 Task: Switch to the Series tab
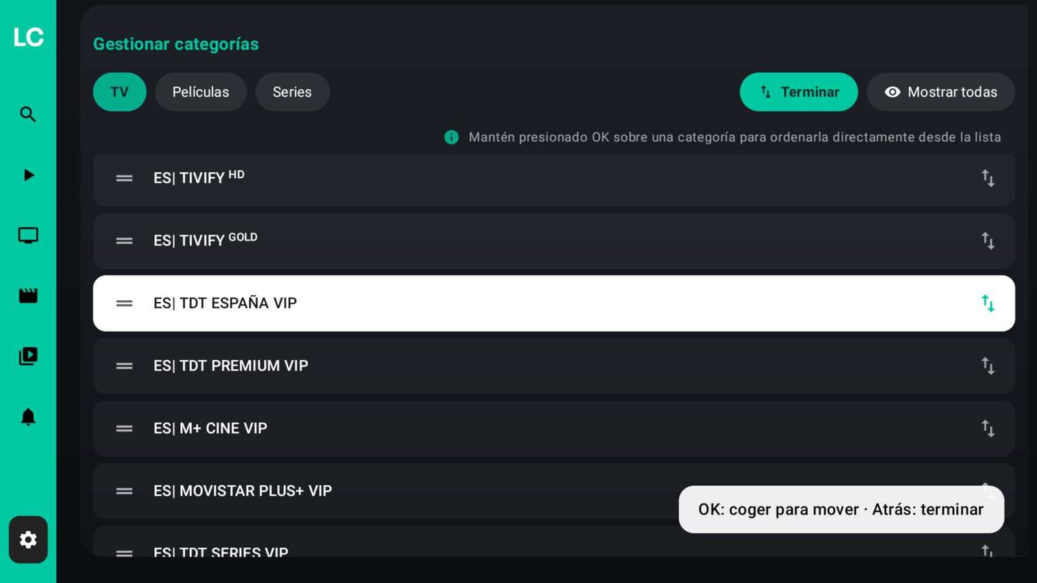[292, 92]
